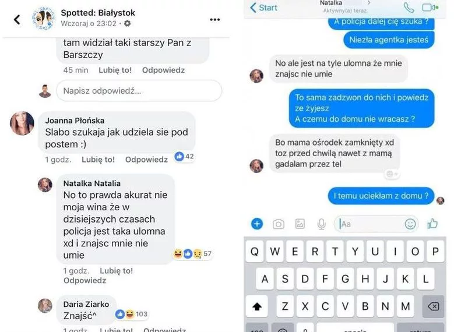
Task: Like Joanna Płońska's comment with Lubię to!
Action: [98, 160]
